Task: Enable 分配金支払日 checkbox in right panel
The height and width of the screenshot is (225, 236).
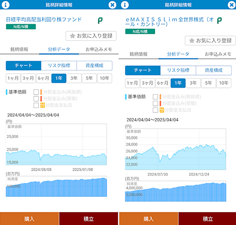Action: (155, 110)
